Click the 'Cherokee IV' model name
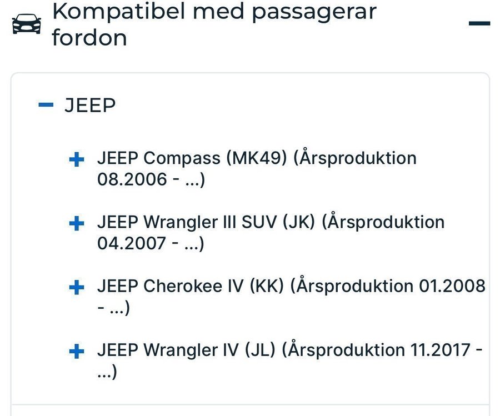The width and height of the screenshot is (500, 416). 193,286
